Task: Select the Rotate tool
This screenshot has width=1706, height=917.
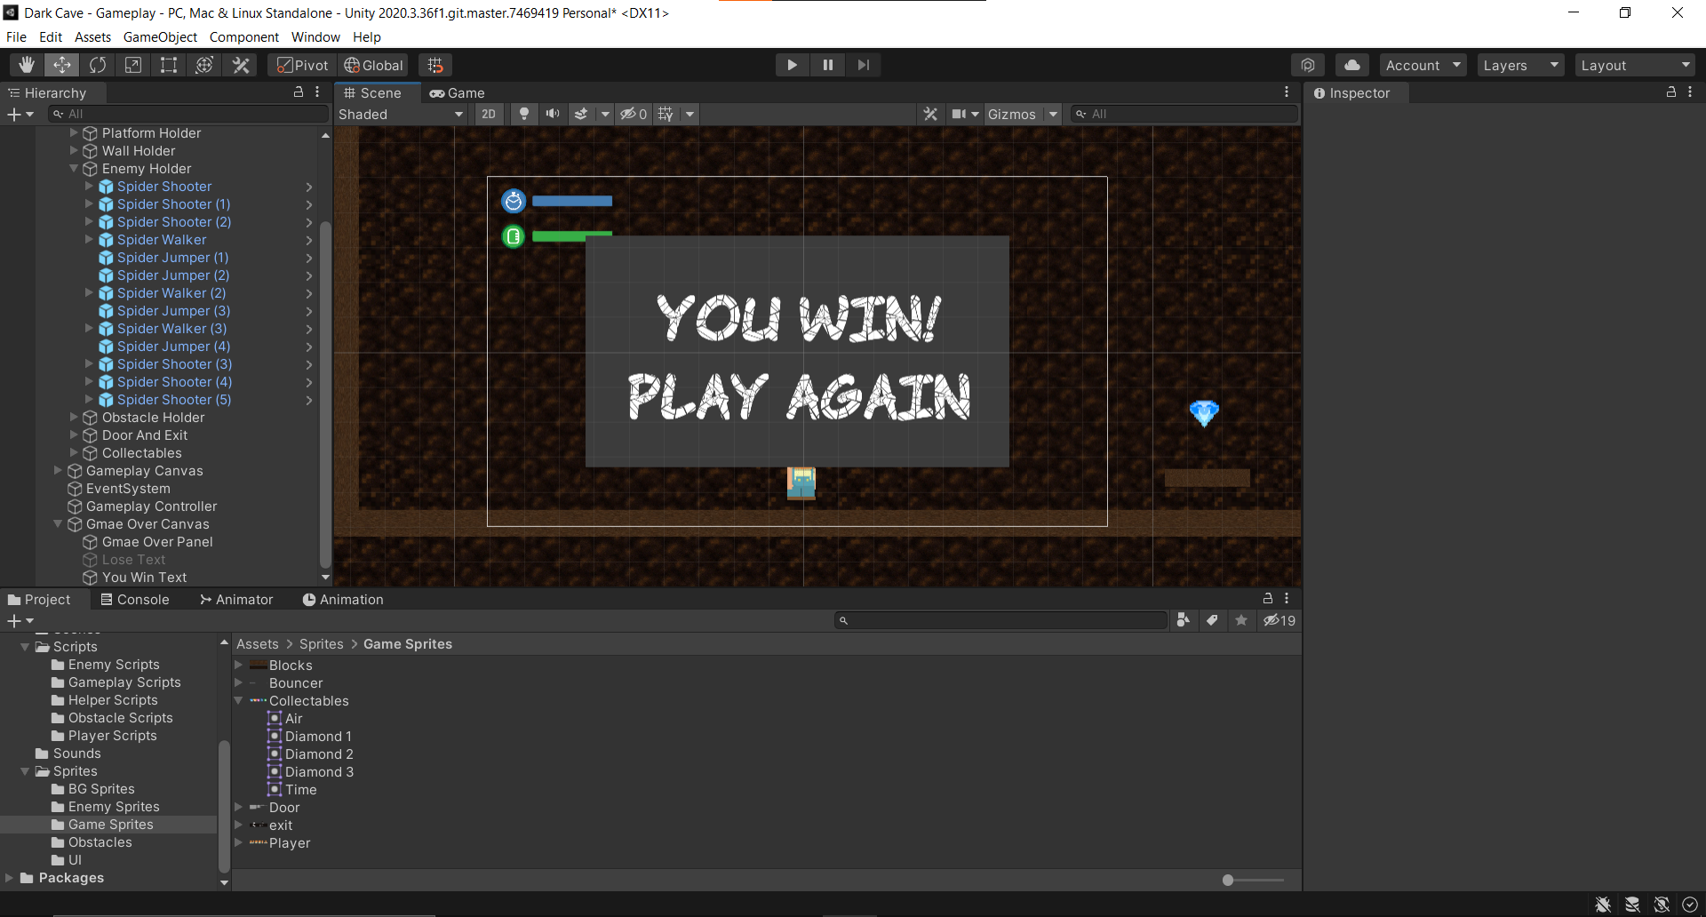Action: click(x=97, y=64)
